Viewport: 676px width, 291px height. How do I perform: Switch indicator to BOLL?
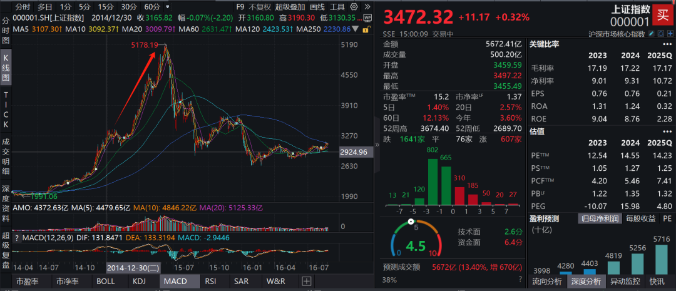106,282
